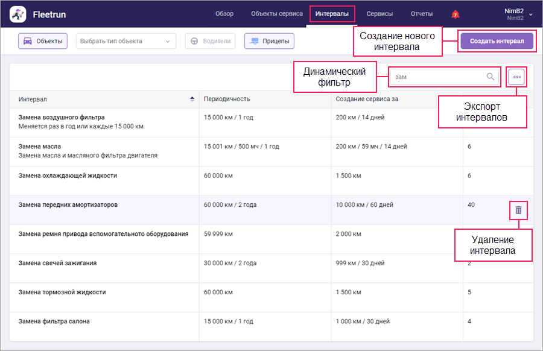The width and height of the screenshot is (543, 351).
Task: Go to the Сервисы tab
Action: [x=379, y=14]
